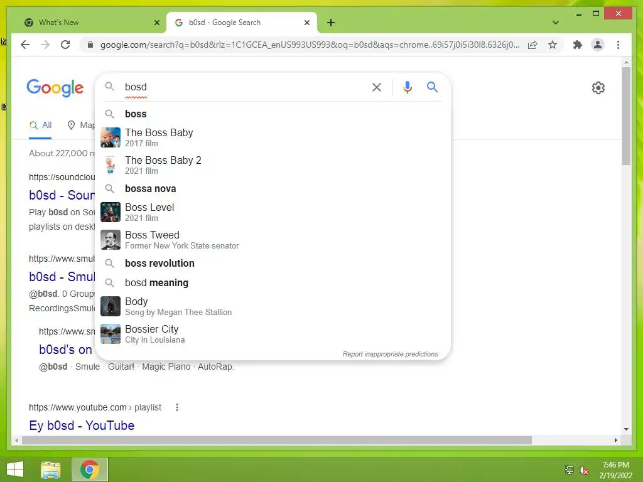Choose the Bossier City suggestion
This screenshot has height=482, width=643.
tap(273, 334)
